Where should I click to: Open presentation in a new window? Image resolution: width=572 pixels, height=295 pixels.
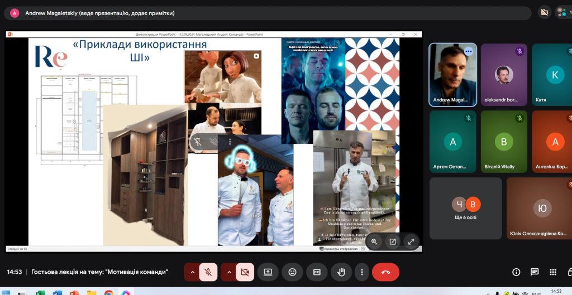(x=393, y=241)
